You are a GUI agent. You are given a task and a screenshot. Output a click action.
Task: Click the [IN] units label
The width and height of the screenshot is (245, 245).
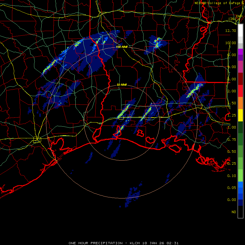(x=232, y=19)
